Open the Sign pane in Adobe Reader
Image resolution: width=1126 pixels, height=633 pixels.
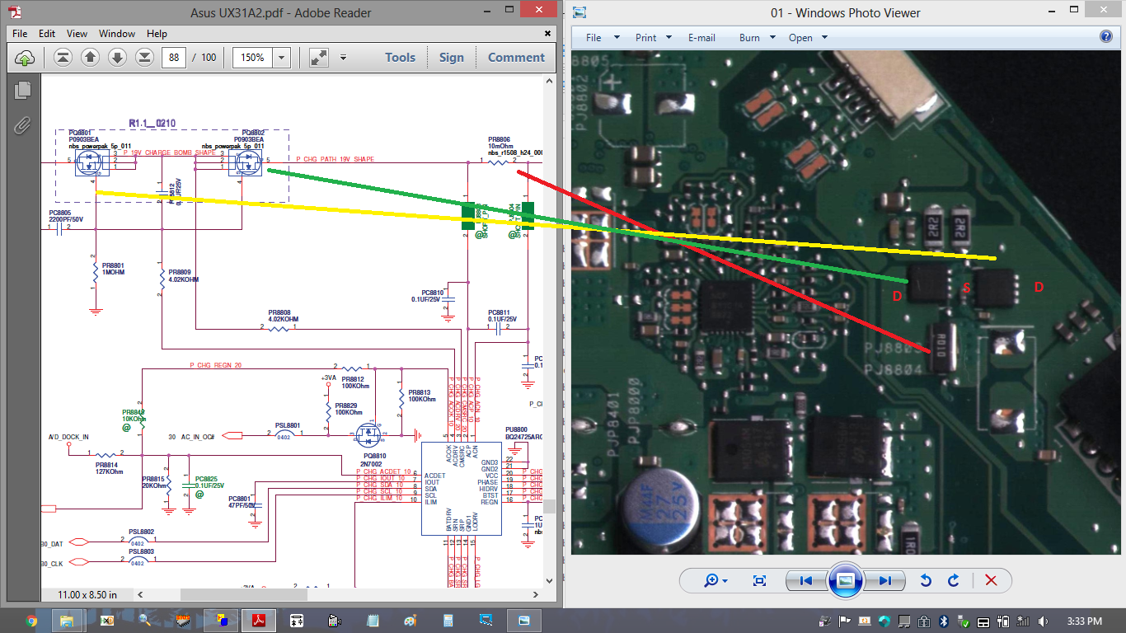[452, 58]
